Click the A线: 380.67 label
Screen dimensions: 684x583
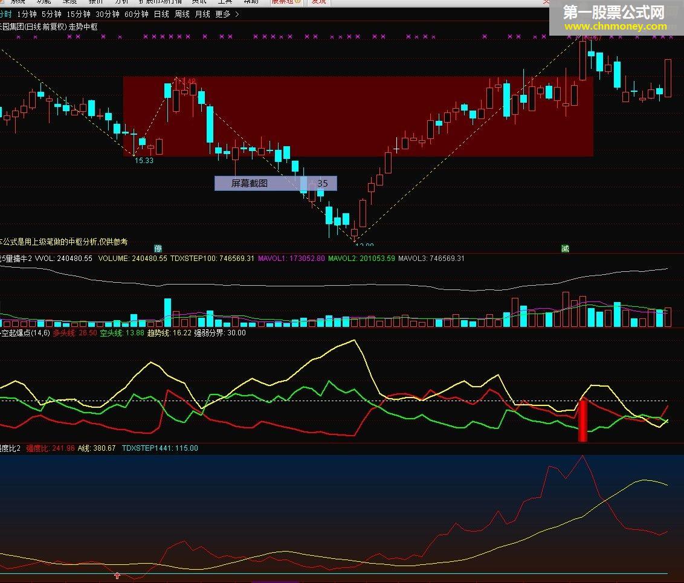(x=97, y=448)
